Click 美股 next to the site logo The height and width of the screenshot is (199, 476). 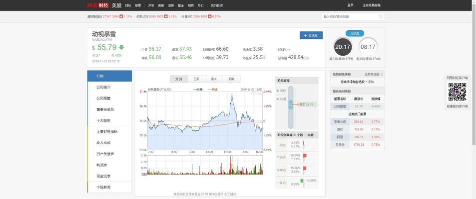pos(116,5)
